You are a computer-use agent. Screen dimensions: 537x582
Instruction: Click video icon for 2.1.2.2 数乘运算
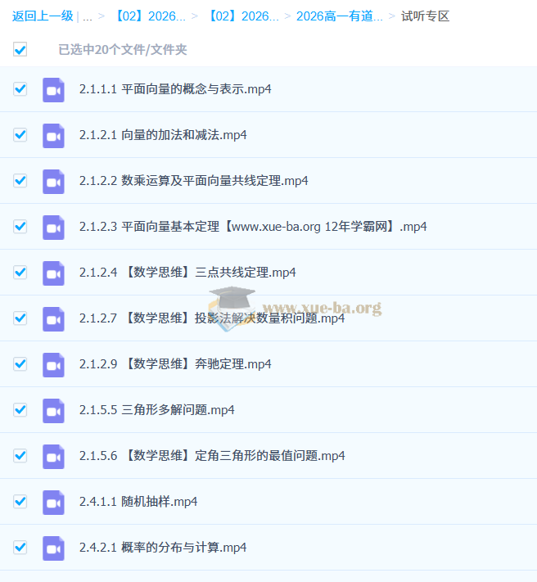point(53,182)
